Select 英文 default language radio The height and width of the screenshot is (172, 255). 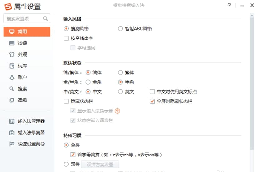point(120,92)
